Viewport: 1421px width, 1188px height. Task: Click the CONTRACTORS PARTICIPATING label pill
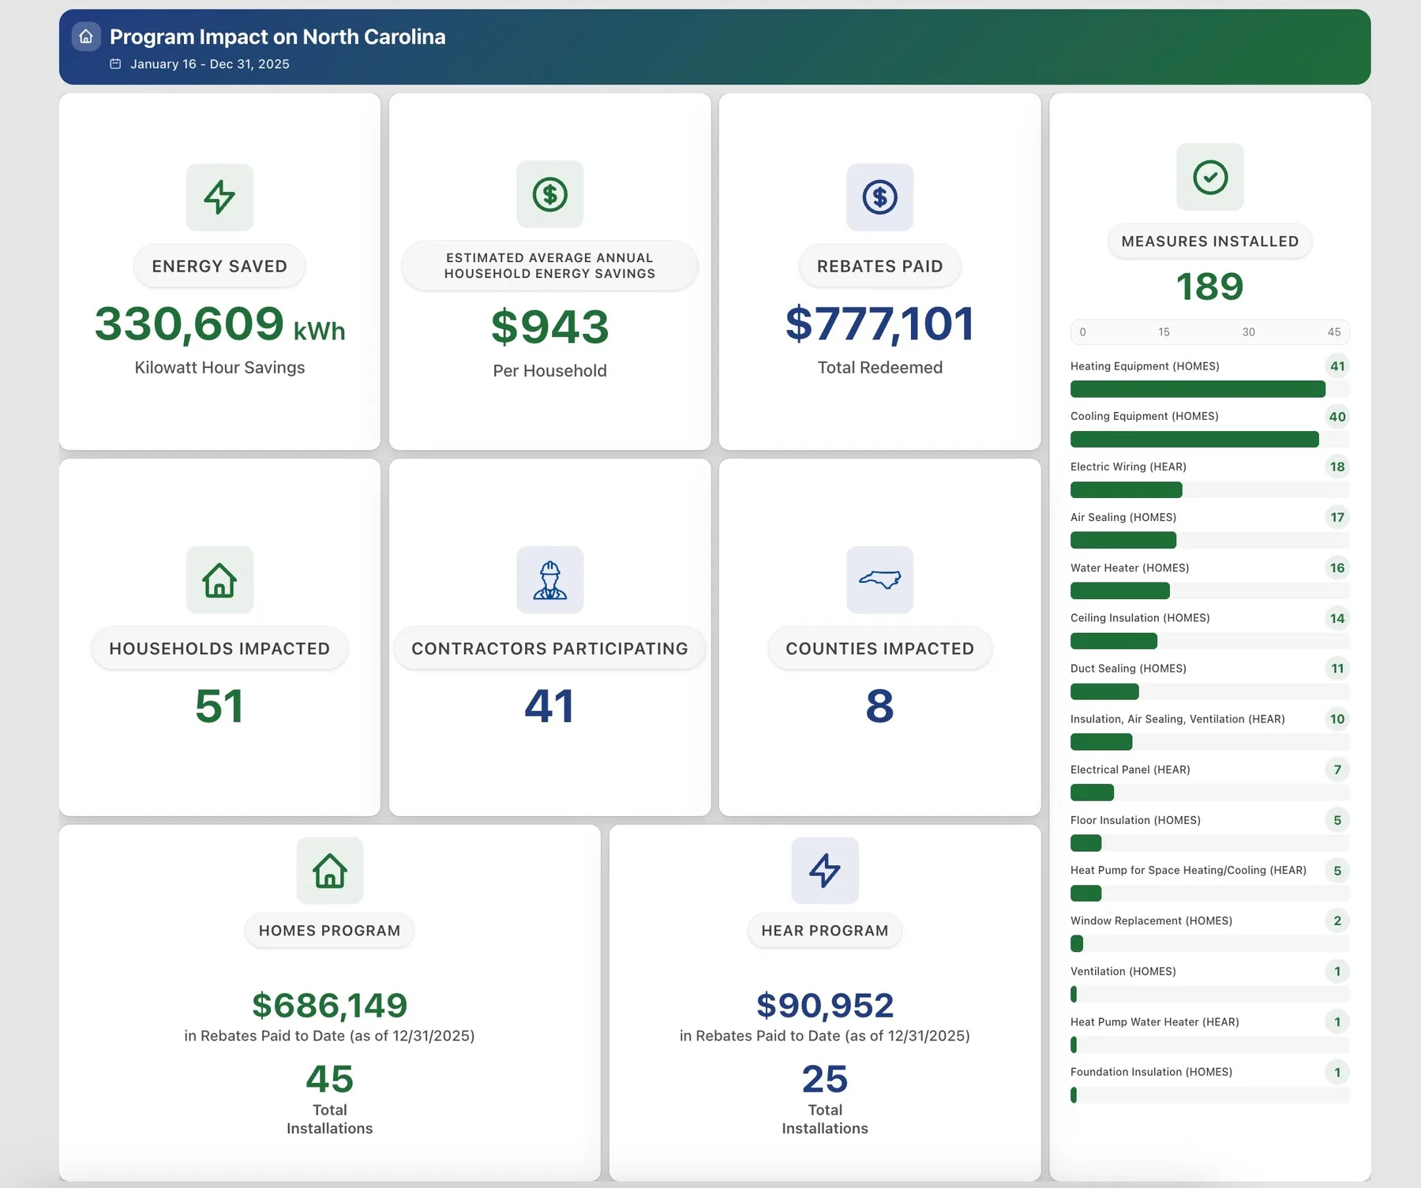(550, 649)
